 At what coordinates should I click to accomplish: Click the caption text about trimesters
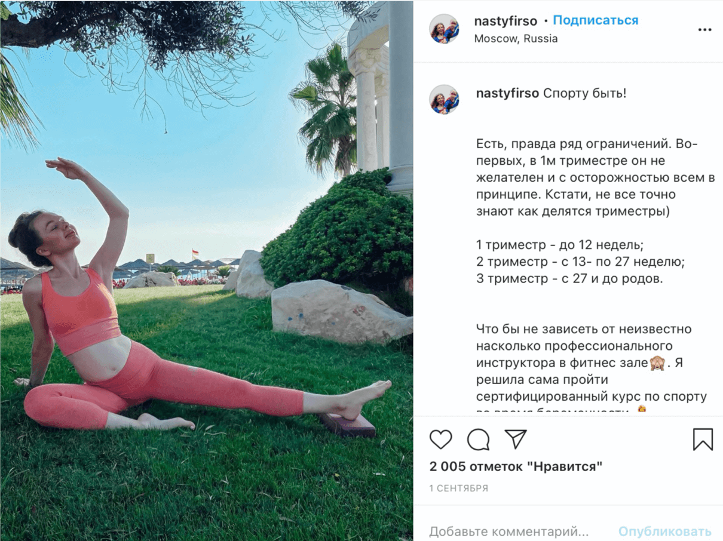coord(581,262)
